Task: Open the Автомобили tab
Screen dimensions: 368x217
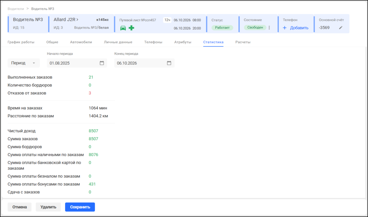Action: 81,42
